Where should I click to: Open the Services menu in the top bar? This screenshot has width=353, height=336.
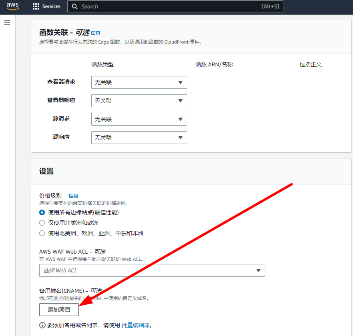[x=46, y=6]
